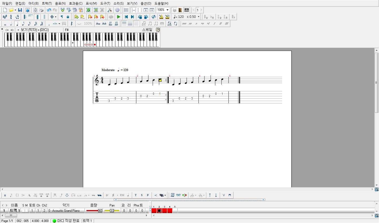The image size is (379, 223).
Task: Select the Acoustic Grand Piano instrument field
Action: click(x=66, y=211)
